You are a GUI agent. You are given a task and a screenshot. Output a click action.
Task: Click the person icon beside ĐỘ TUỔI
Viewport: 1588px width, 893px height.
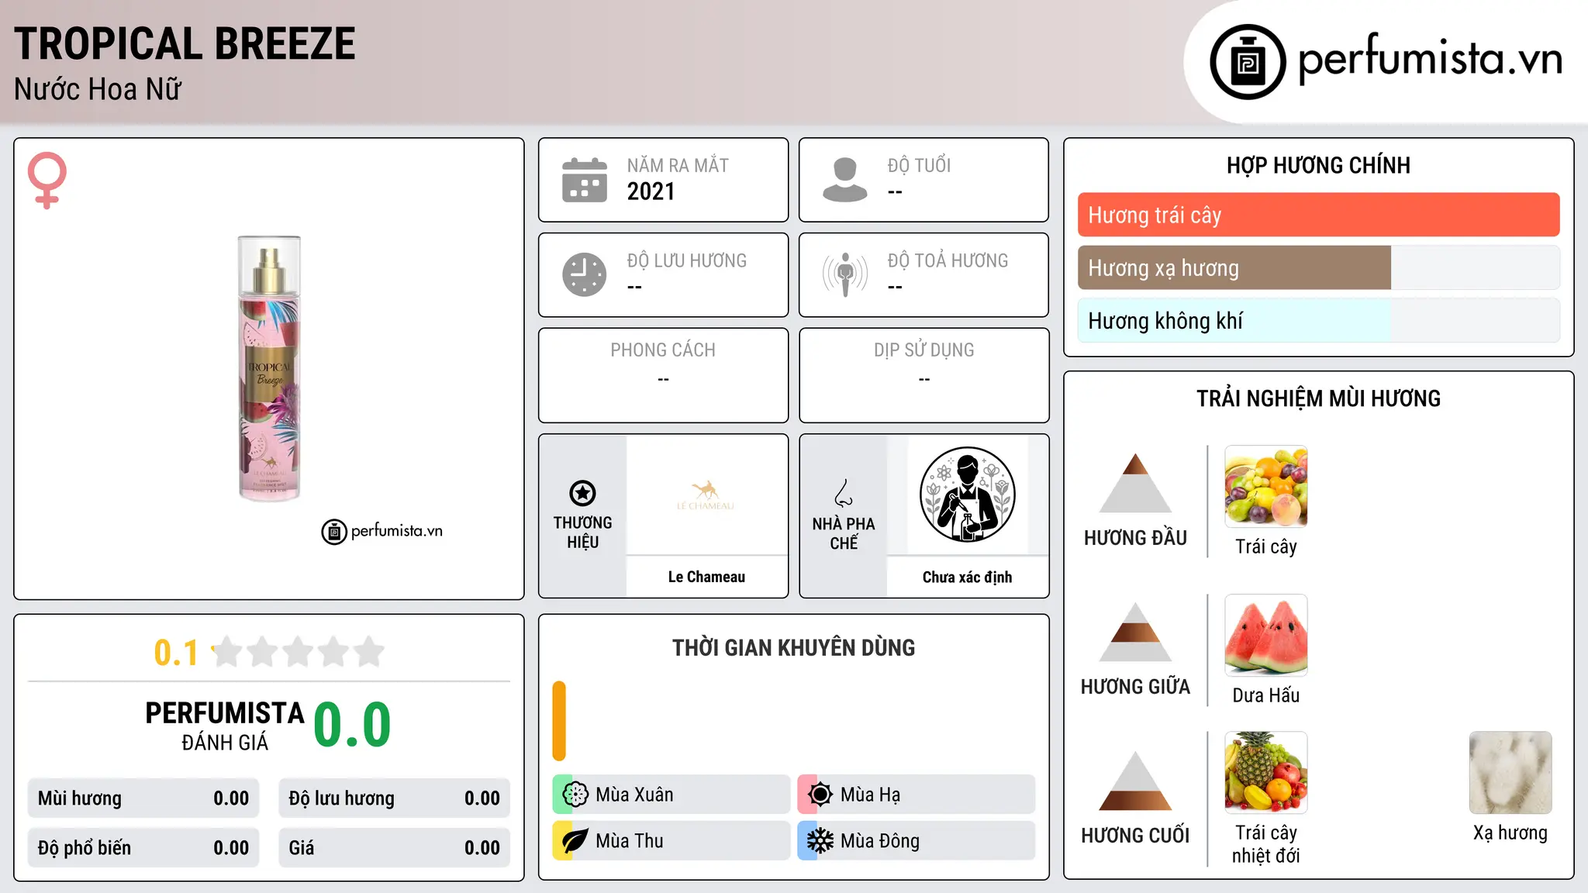[x=844, y=180]
